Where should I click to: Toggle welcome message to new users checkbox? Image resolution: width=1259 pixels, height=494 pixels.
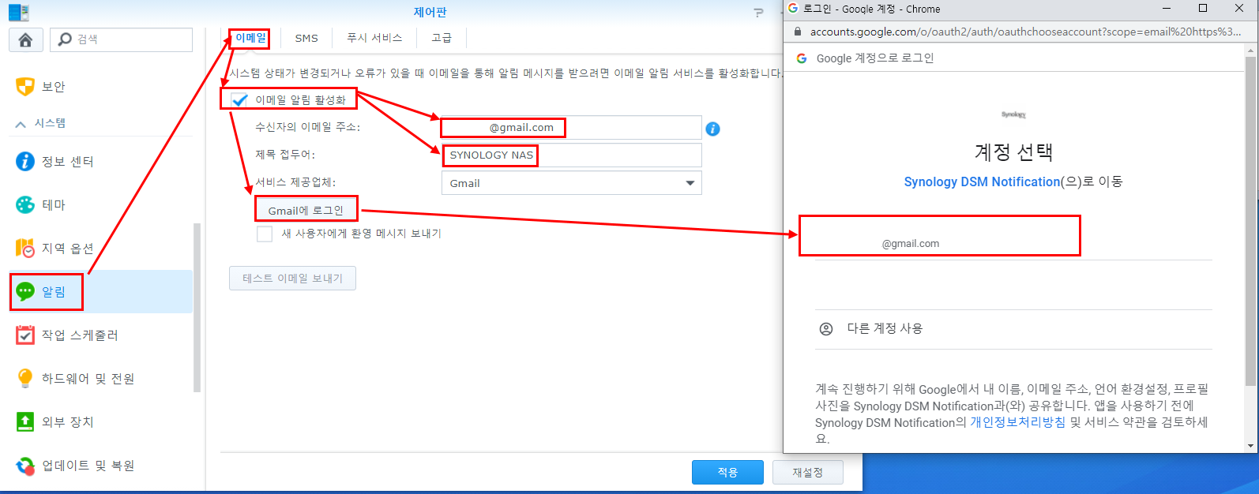(x=265, y=234)
